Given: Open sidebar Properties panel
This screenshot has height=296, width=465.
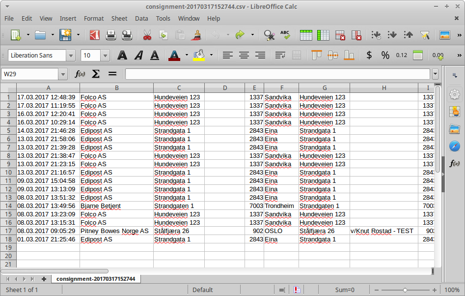Looking at the screenshot, I should click(x=454, y=95).
